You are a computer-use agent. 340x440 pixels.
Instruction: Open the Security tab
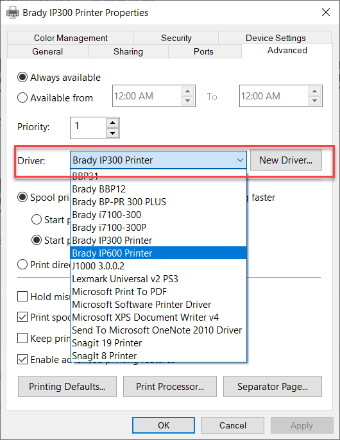point(176,38)
